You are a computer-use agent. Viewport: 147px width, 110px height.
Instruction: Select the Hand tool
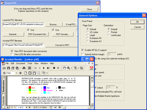64,68
